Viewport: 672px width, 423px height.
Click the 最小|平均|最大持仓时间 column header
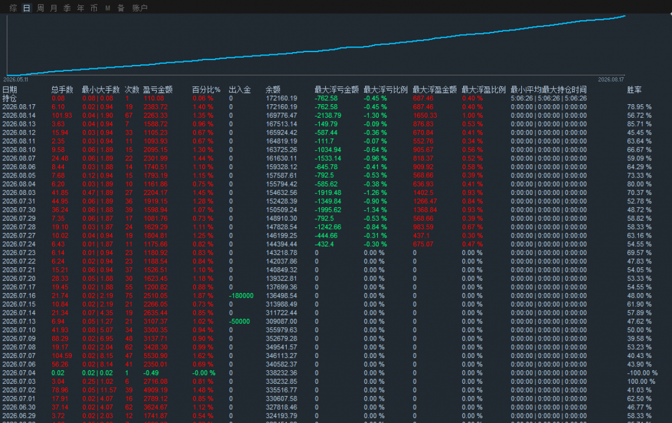click(x=549, y=90)
